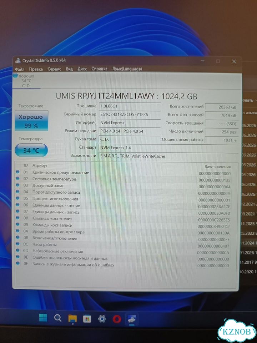Click the Хорошо 99 % health status button
257x343 pixels.
(x=31, y=121)
